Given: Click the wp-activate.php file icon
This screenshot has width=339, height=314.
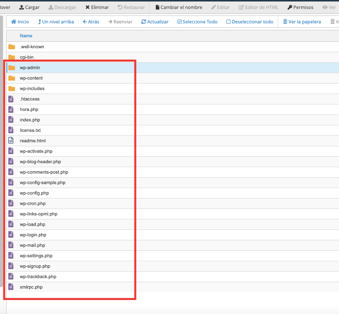Looking at the screenshot, I should [x=11, y=151].
